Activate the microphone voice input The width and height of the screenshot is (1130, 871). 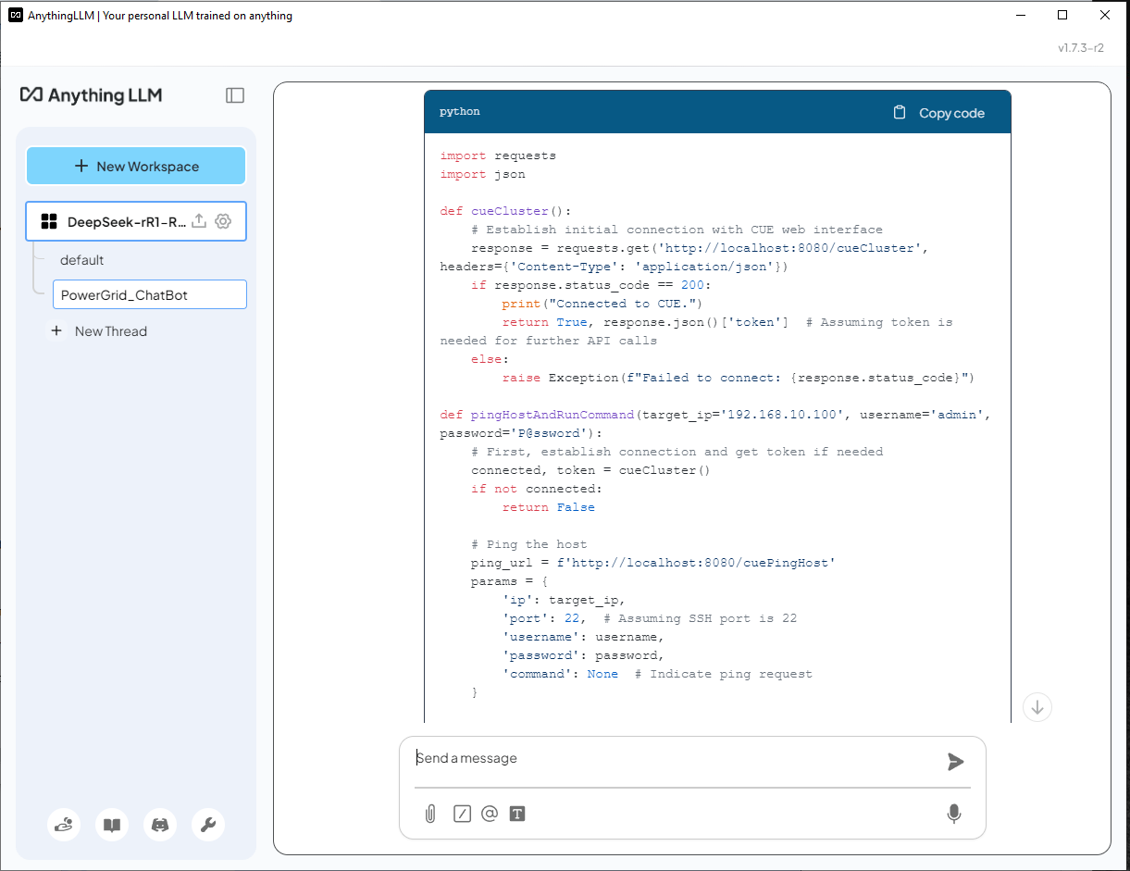point(954,814)
